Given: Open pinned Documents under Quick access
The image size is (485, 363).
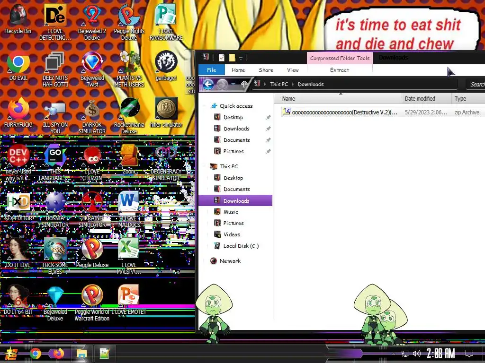Looking at the screenshot, I should 236,140.
